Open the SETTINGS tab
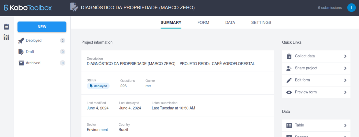 point(261,23)
